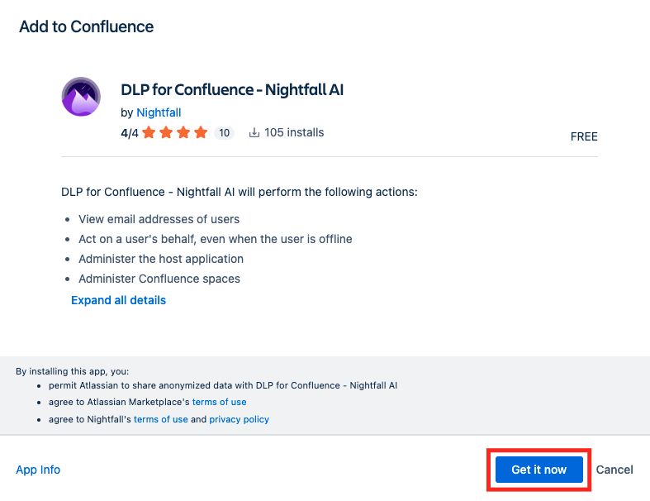Click the DLP for Confluence app title
This screenshot has height=501, width=650.
tap(232, 89)
